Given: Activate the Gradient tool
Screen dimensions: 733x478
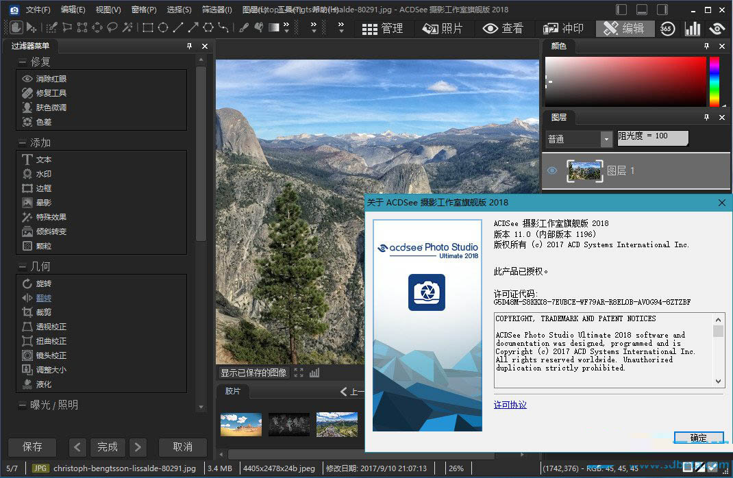Looking at the screenshot, I should 274,27.
